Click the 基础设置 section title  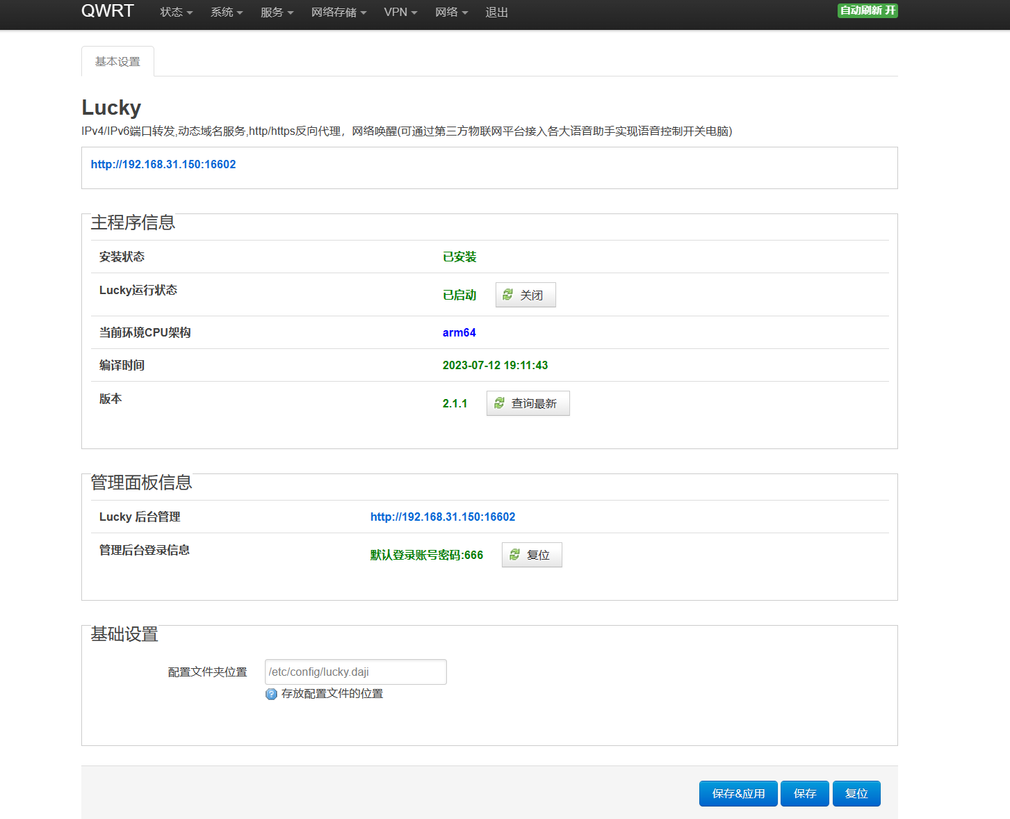pos(124,634)
